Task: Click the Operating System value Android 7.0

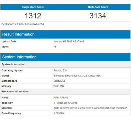Action: (x=60, y=70)
